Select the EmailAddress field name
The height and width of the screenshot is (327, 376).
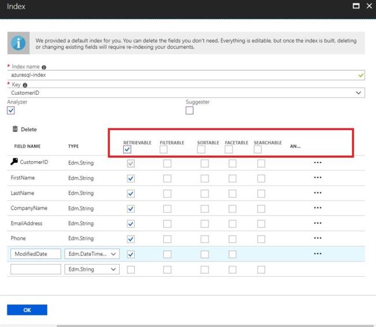pyautogui.click(x=27, y=223)
